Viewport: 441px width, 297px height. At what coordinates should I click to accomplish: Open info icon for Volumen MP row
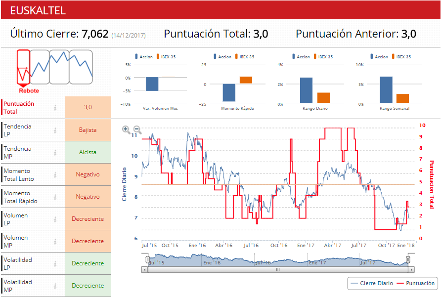pos(55,241)
